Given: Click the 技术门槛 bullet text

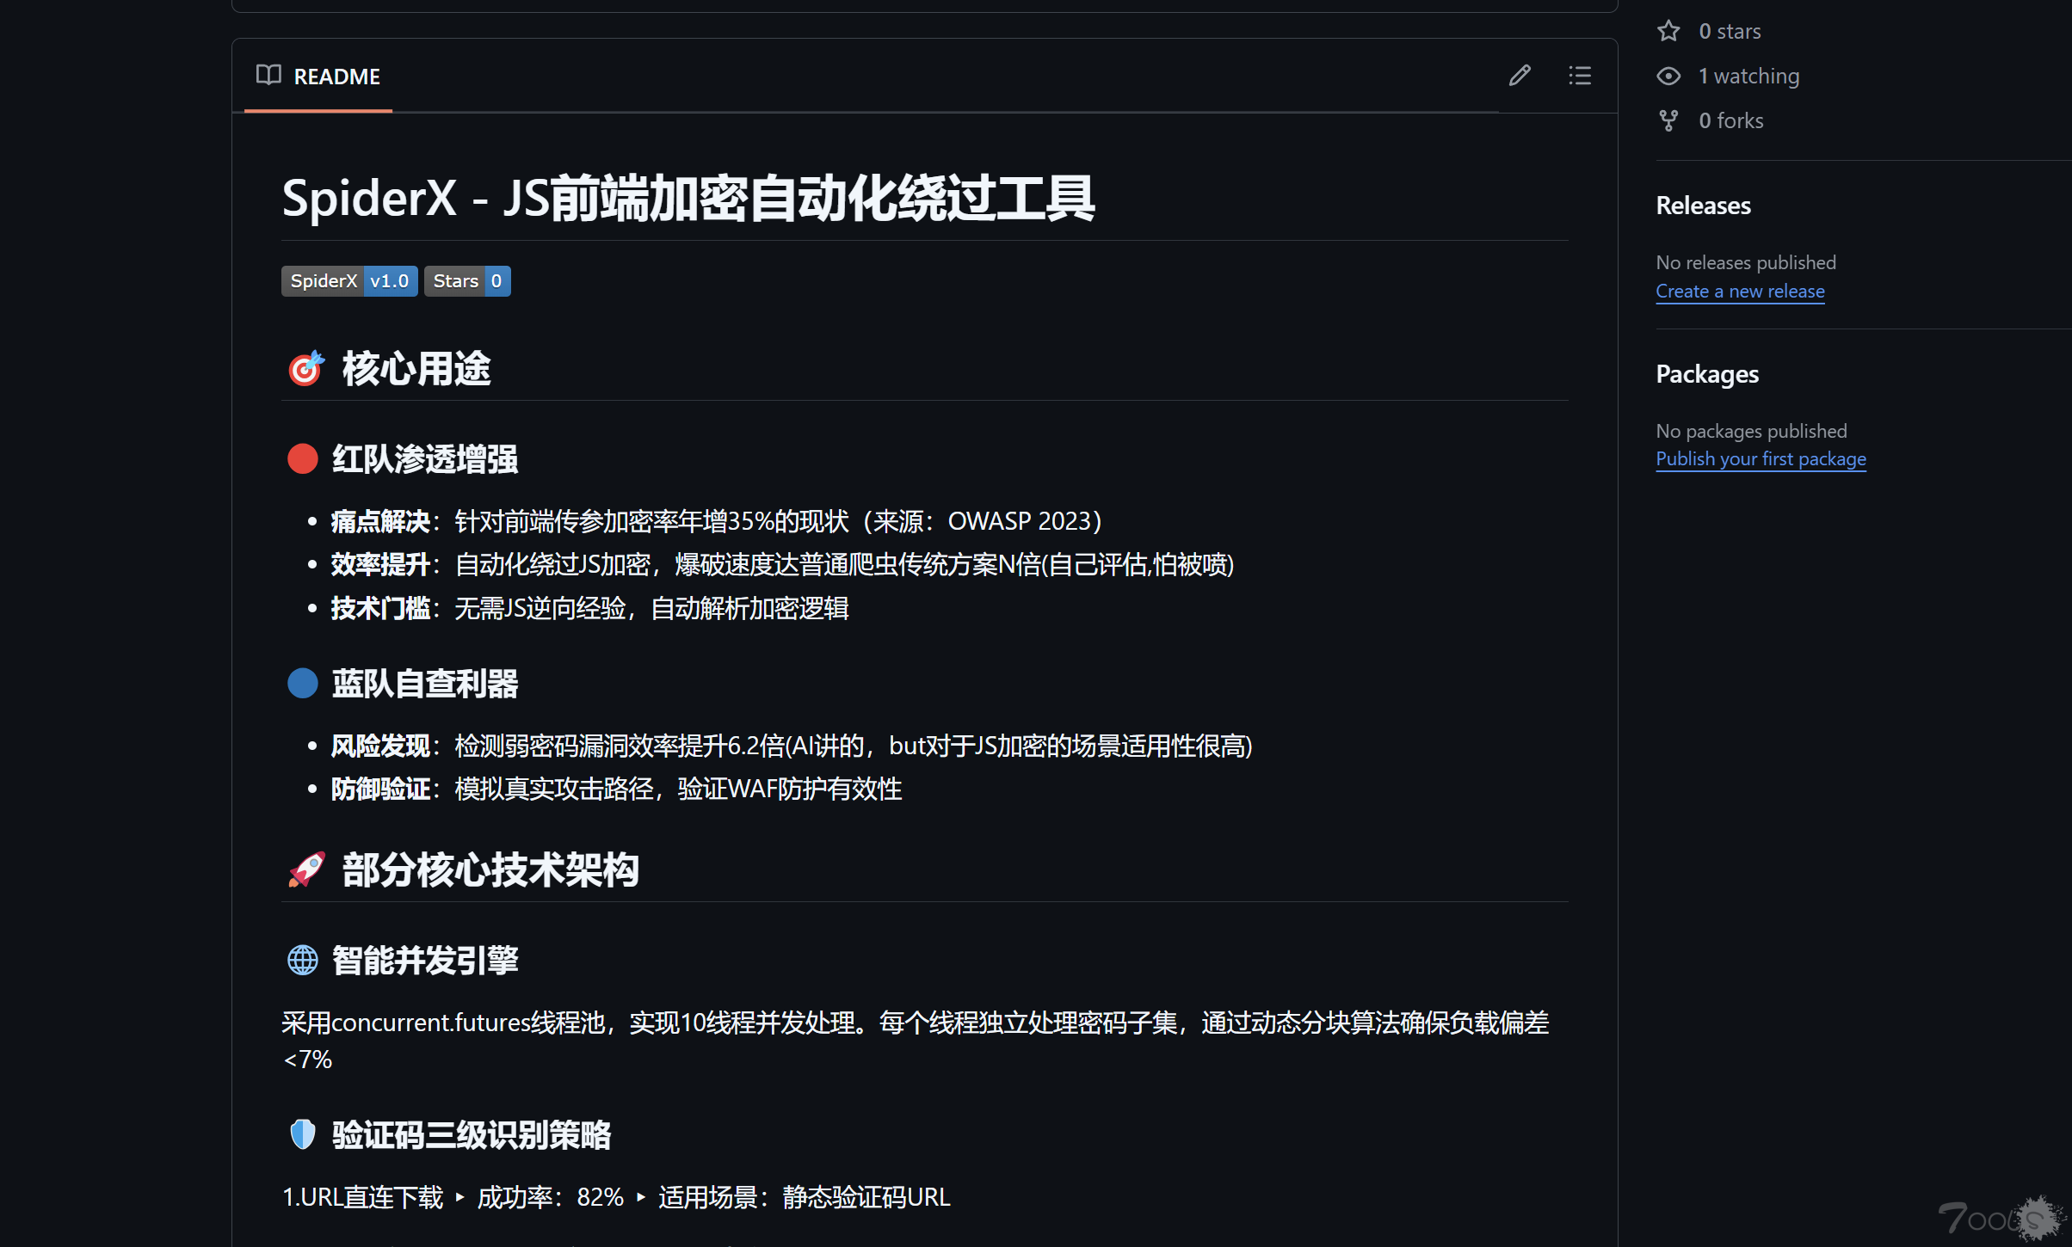Looking at the screenshot, I should point(589,609).
